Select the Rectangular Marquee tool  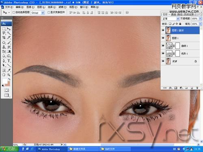[4, 29]
